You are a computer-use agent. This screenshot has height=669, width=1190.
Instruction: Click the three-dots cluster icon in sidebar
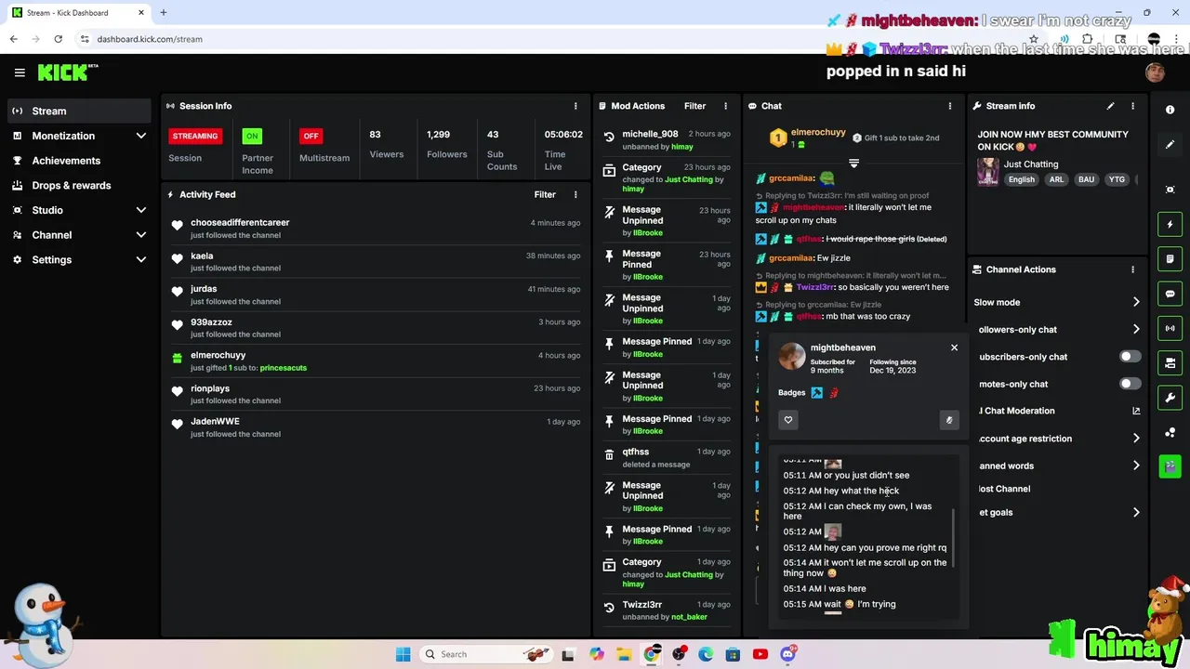coord(1170,432)
